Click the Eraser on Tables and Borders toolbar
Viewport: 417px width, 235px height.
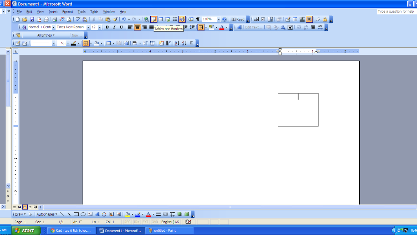pyautogui.click(x=25, y=43)
